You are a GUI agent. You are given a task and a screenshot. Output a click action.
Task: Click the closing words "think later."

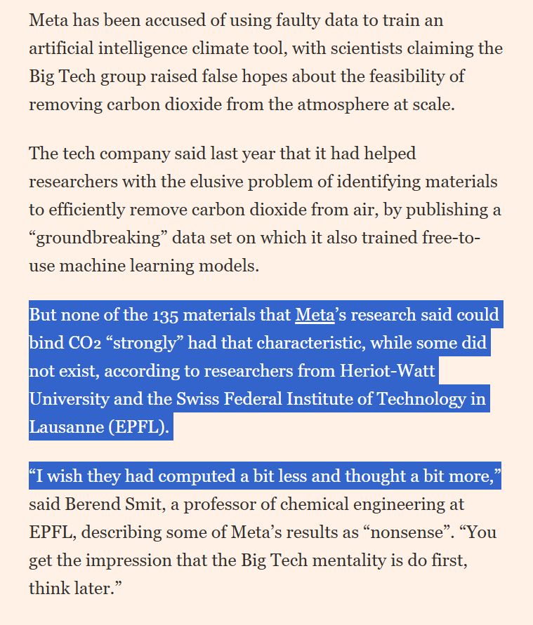[71, 587]
